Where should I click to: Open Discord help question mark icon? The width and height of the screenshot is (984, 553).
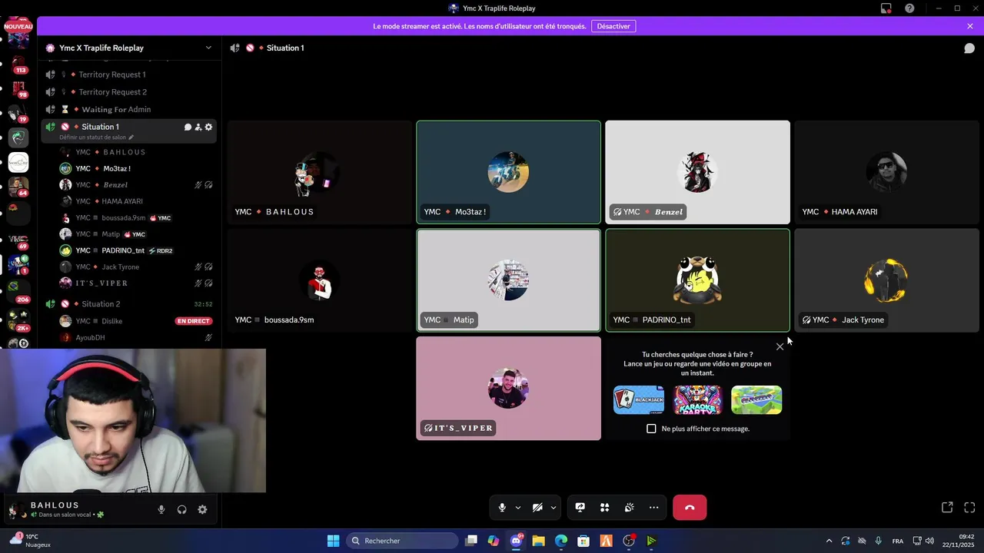pos(910,8)
